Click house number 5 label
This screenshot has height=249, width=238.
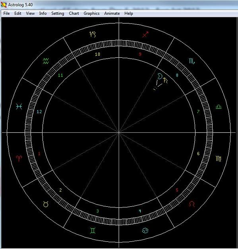(177, 190)
